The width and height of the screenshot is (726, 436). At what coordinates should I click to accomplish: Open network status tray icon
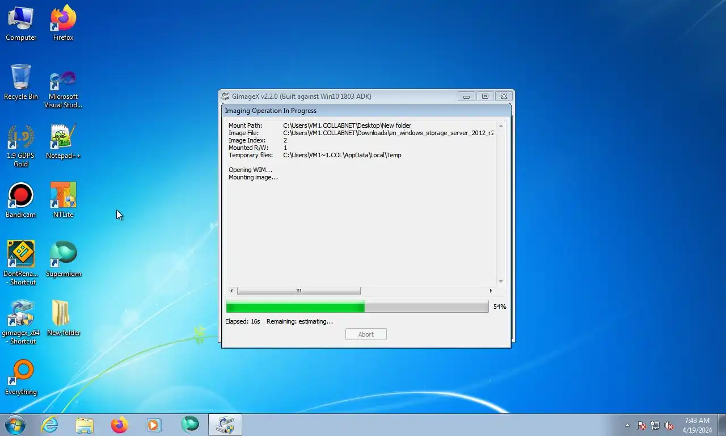pyautogui.click(x=655, y=425)
